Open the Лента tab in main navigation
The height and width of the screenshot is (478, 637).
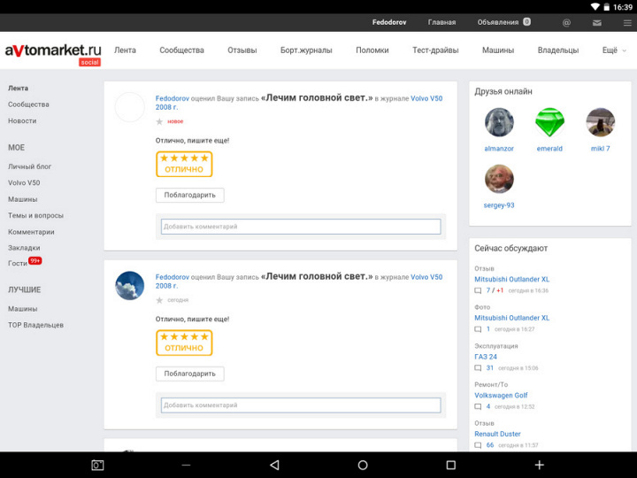pos(125,50)
